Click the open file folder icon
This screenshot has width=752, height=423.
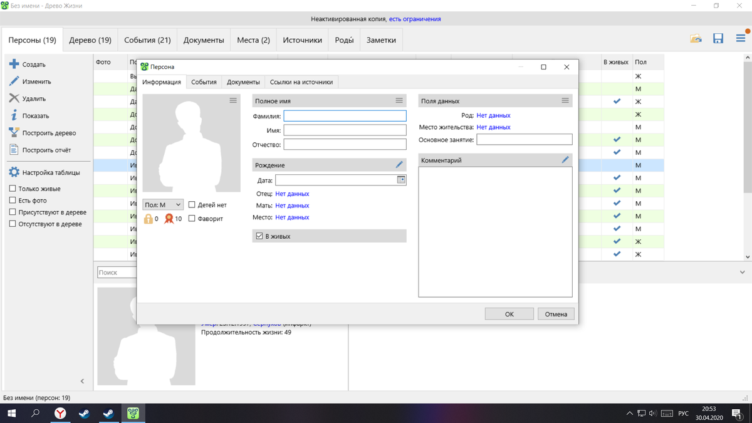[x=696, y=39]
